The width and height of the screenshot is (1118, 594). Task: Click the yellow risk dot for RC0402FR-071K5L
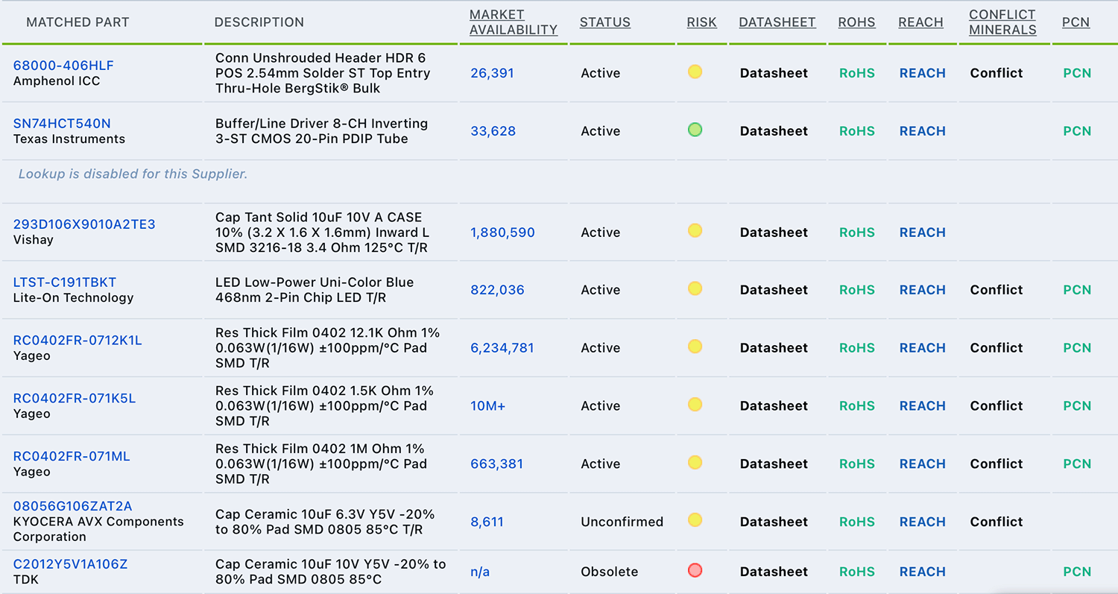pos(695,405)
